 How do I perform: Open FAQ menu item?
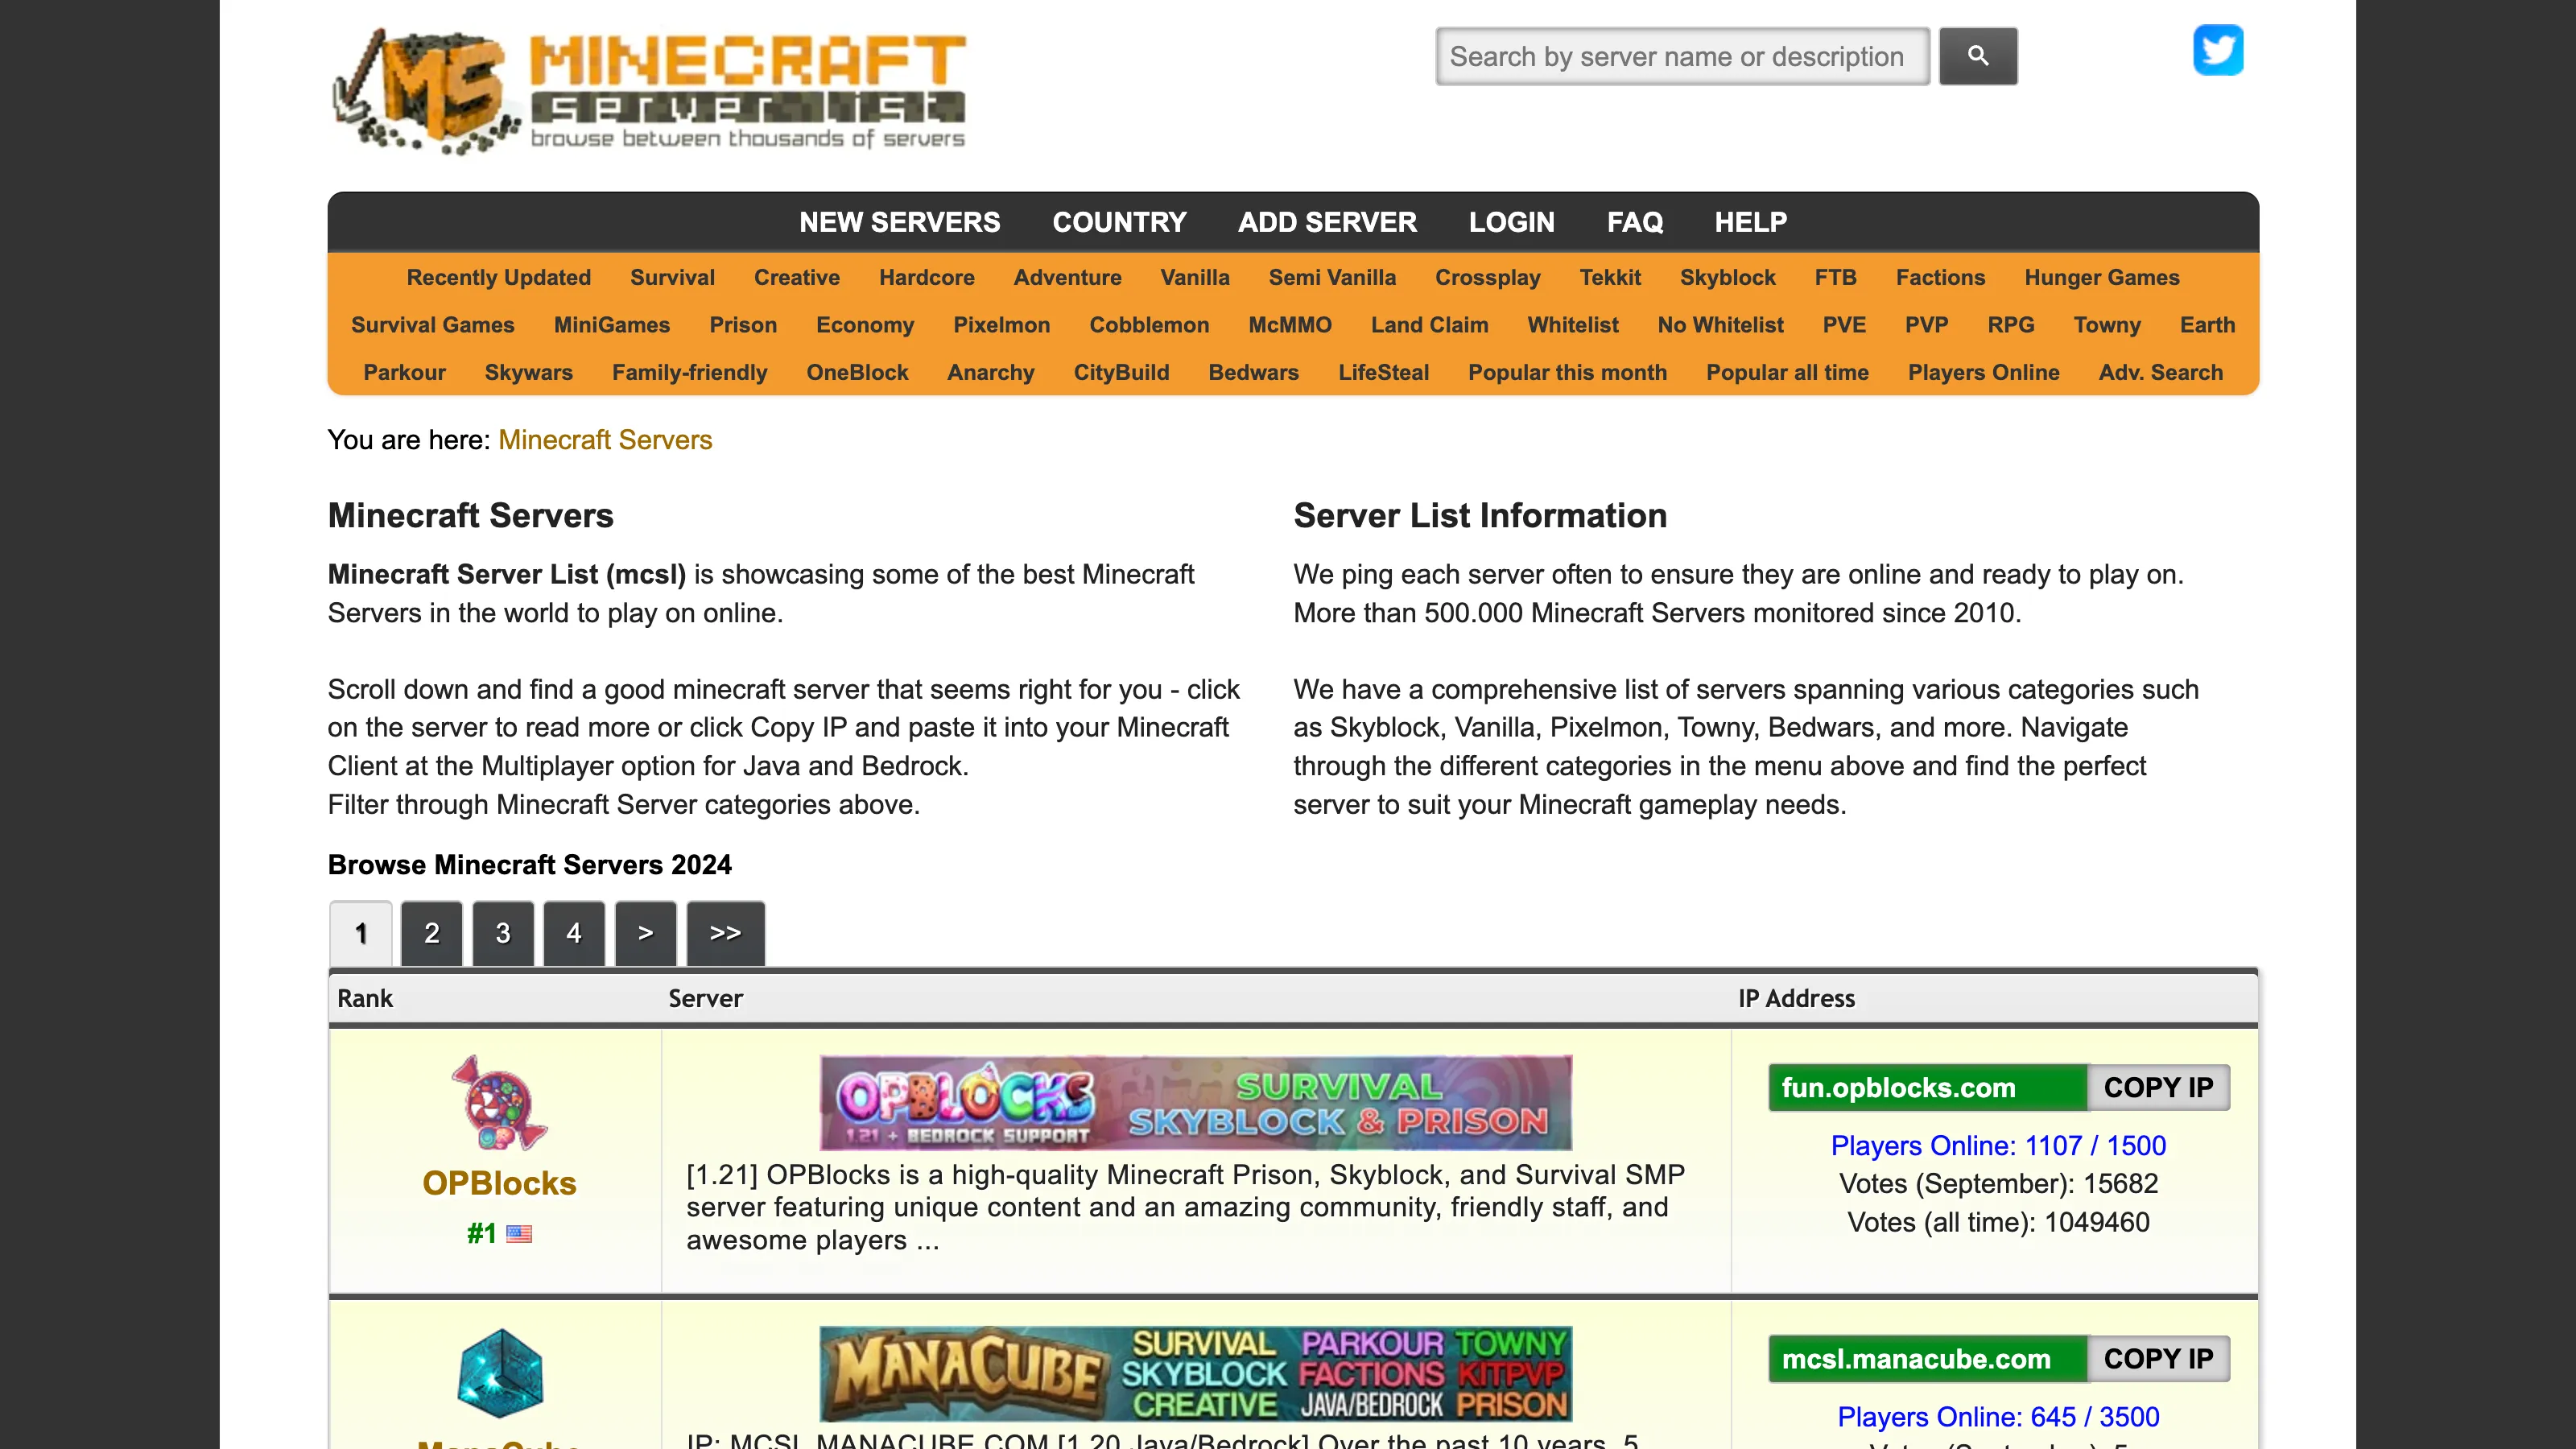point(1635,222)
